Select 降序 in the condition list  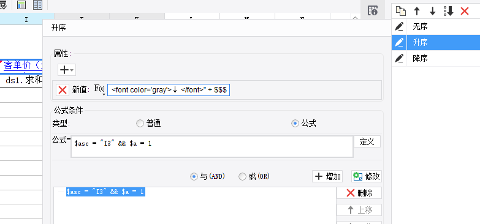pyautogui.click(x=443, y=58)
